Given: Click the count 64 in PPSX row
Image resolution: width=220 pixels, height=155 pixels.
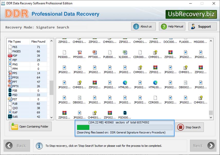Looking at the screenshot, I should coord(39,77).
